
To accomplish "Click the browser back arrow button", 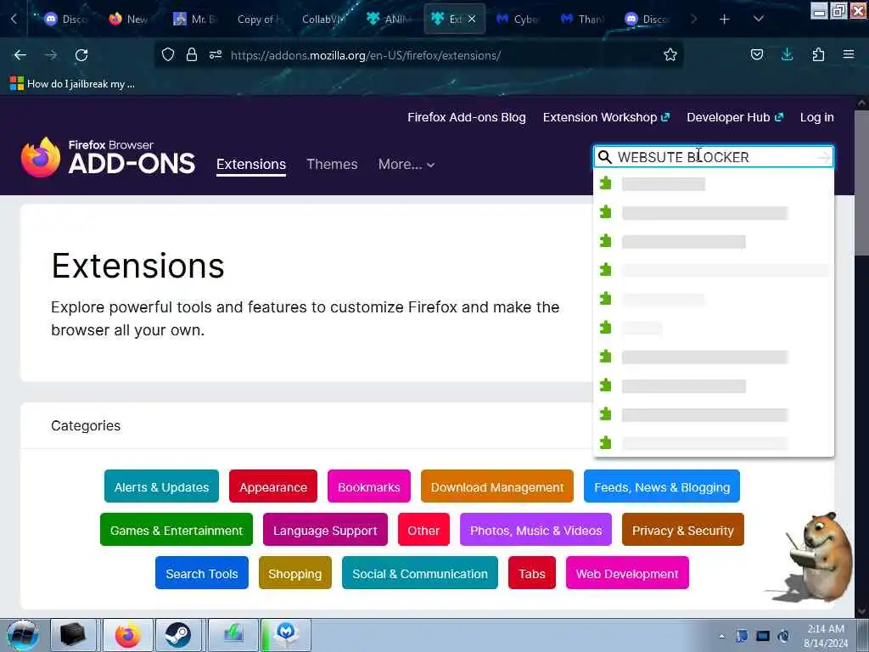I will pos(20,55).
